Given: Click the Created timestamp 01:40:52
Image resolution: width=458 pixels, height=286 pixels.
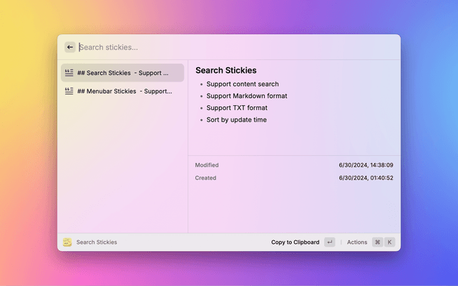Looking at the screenshot, I should [366, 178].
